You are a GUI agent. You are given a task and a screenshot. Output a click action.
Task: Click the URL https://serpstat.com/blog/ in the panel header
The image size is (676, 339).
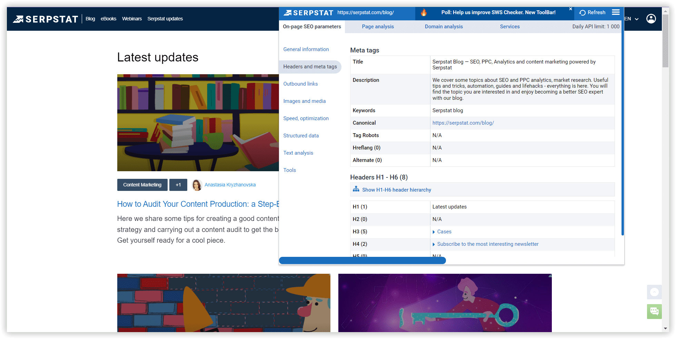(x=366, y=12)
